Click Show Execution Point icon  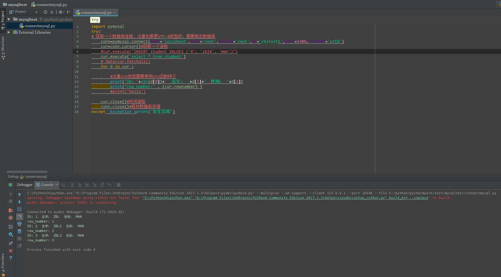(x=63, y=185)
